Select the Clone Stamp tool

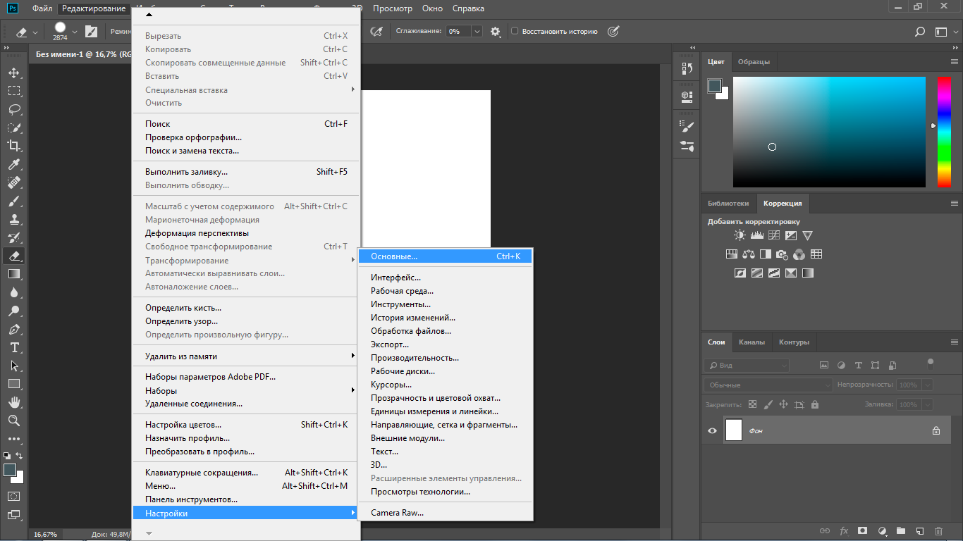tap(14, 219)
